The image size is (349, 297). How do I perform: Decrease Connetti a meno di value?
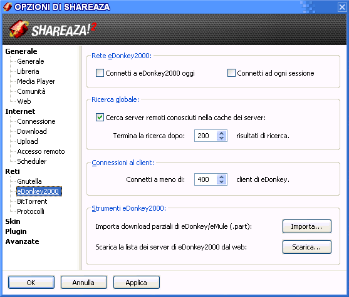click(221, 182)
